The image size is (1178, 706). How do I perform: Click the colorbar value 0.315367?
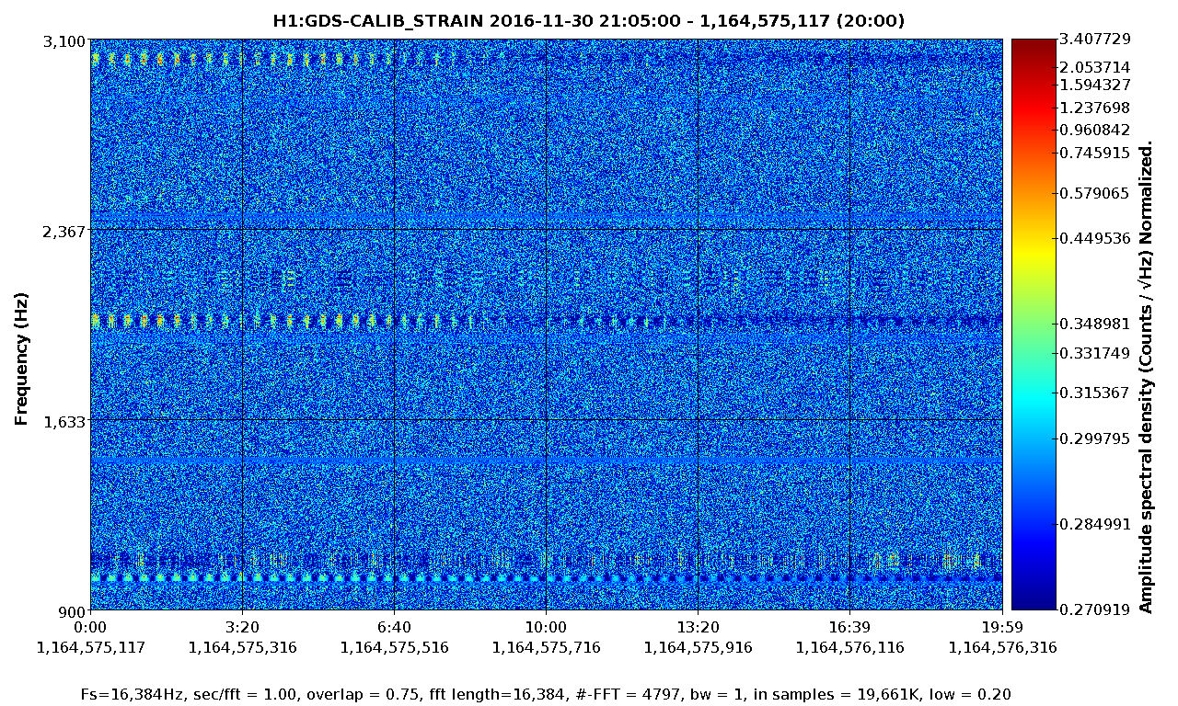point(1094,393)
